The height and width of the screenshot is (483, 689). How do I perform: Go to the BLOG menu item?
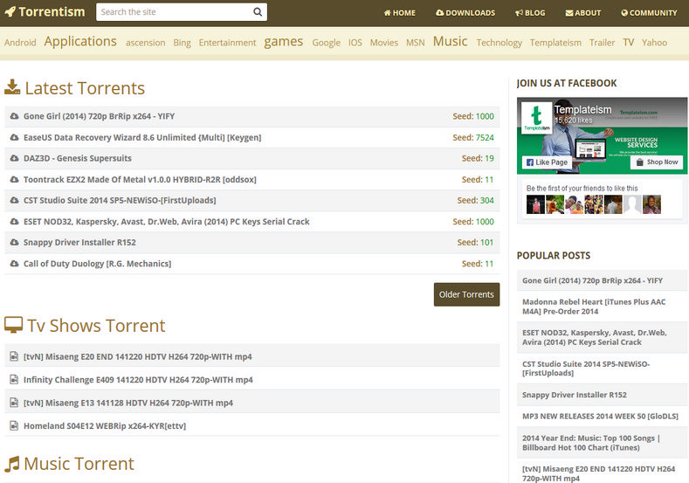530,13
